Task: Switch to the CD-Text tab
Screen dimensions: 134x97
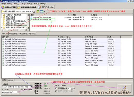Action: pyautogui.click(x=11, y=80)
